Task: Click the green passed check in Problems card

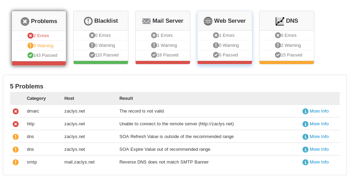Action: coord(30,55)
